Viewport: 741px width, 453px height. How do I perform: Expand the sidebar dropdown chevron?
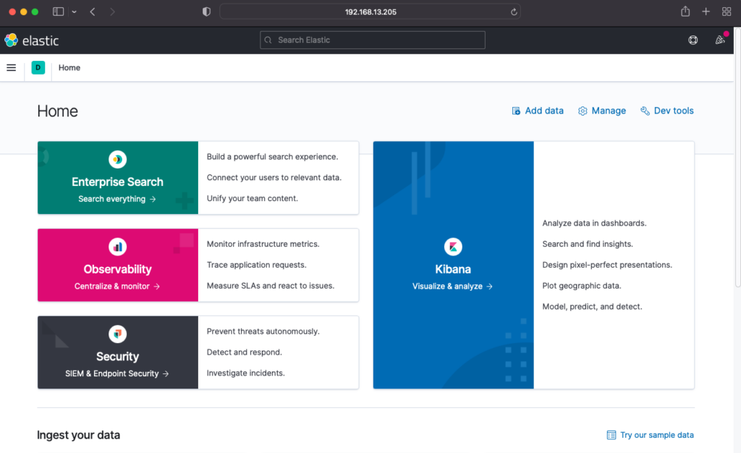coord(75,12)
